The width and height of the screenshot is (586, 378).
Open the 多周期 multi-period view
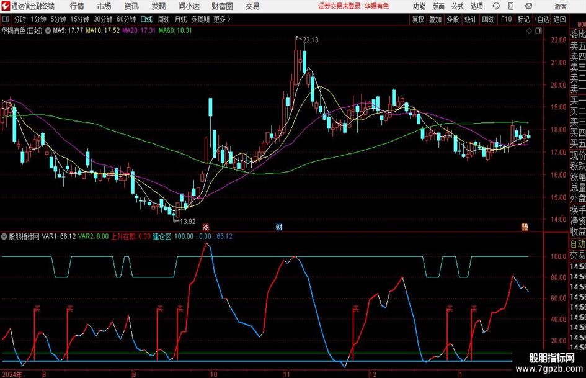pyautogui.click(x=200, y=19)
